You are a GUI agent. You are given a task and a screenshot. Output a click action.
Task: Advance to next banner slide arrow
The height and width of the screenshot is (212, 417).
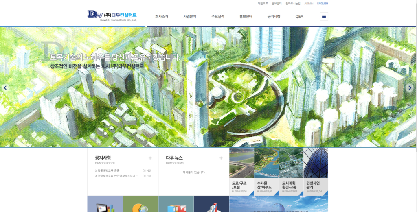click(410, 87)
